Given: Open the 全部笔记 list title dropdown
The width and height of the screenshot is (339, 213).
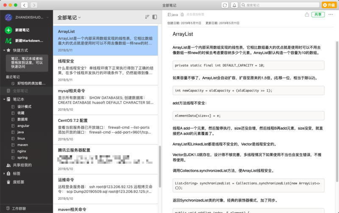Looking at the screenshot, I should (69, 17).
